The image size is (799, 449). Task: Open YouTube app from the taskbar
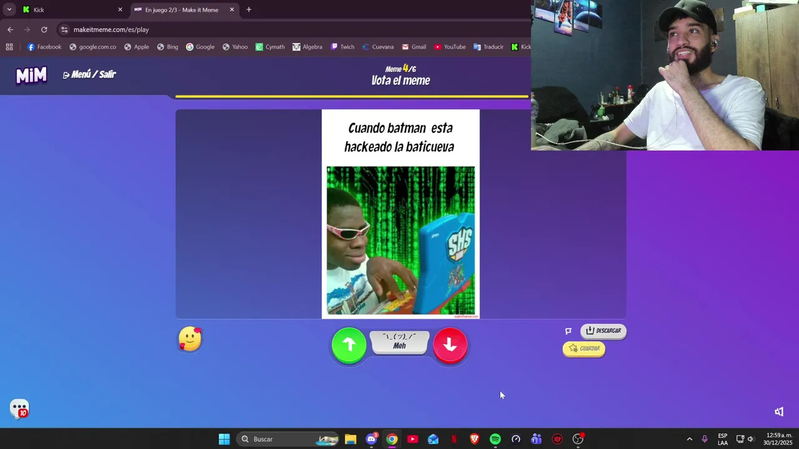[x=413, y=439]
